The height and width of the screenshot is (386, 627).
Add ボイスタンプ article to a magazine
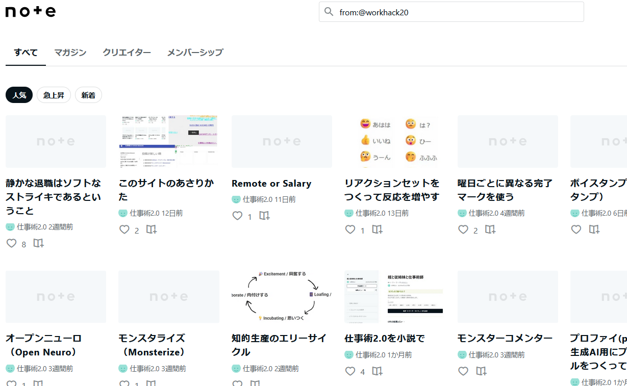(x=594, y=230)
